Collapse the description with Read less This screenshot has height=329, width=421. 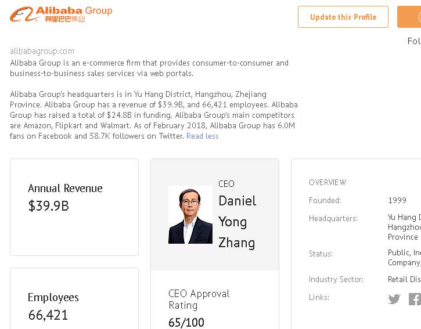coord(203,136)
